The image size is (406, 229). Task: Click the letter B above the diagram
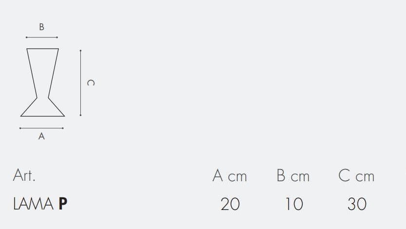coord(41,28)
